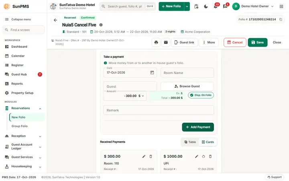Click the SunTatva Demo Hotel logo
289x181 pixels.
[x=53, y=6]
